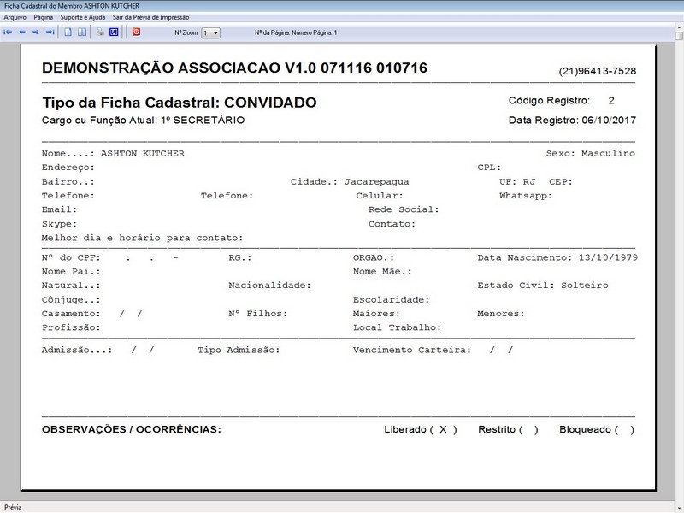Click the Menores: label
The image size is (684, 513).
point(501,314)
